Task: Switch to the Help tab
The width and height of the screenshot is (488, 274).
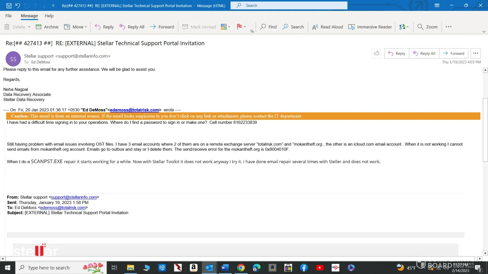Action: pos(49,16)
